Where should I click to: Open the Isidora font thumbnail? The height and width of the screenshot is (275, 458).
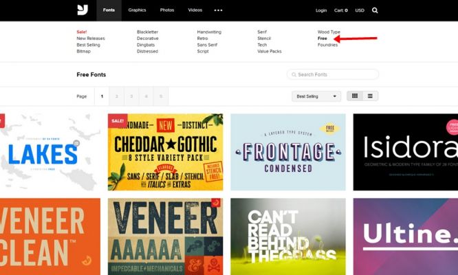[x=406, y=152]
